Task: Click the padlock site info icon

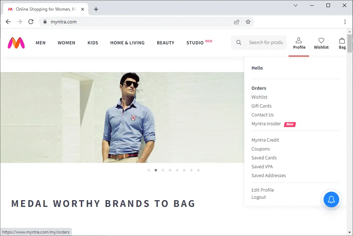Action: [x=45, y=22]
